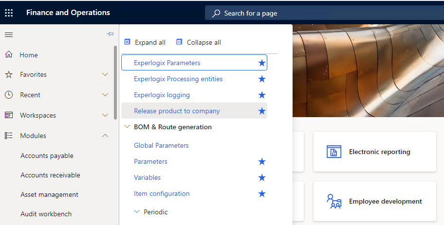This screenshot has height=225, width=444.
Task: Expand the Recent chevron
Action: 105,95
